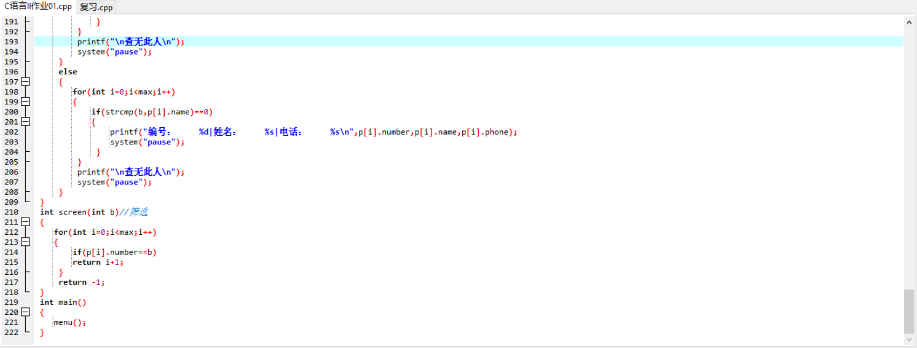Click the else keyword on line 196
917x348 pixels.
[68, 72]
